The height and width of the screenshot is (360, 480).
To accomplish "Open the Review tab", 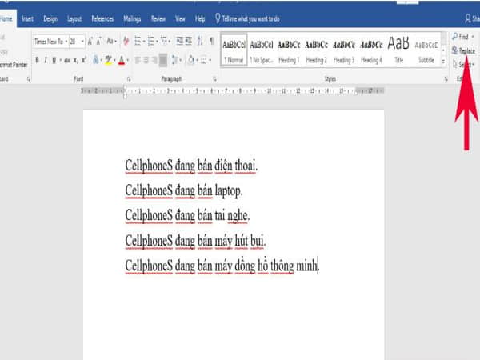I will pyautogui.click(x=158, y=18).
